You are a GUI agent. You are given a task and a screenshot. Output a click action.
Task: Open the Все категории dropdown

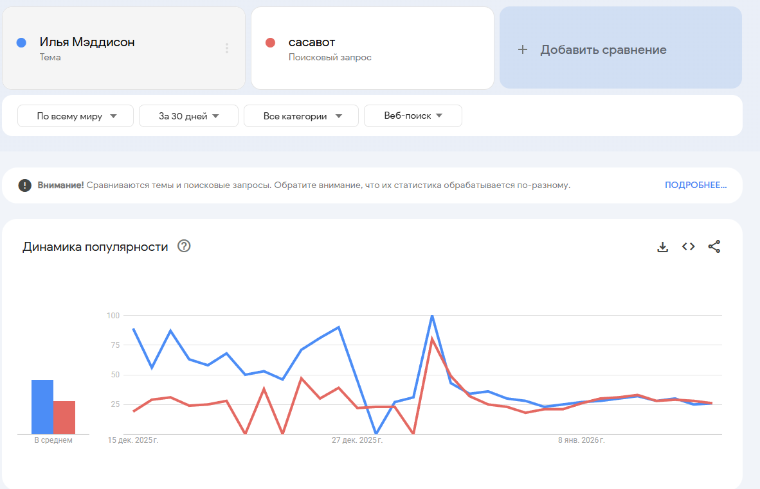pyautogui.click(x=301, y=116)
